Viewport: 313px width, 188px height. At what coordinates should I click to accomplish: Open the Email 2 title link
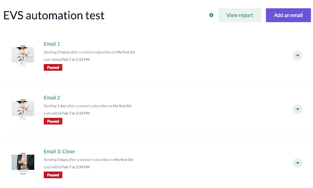[x=52, y=98]
